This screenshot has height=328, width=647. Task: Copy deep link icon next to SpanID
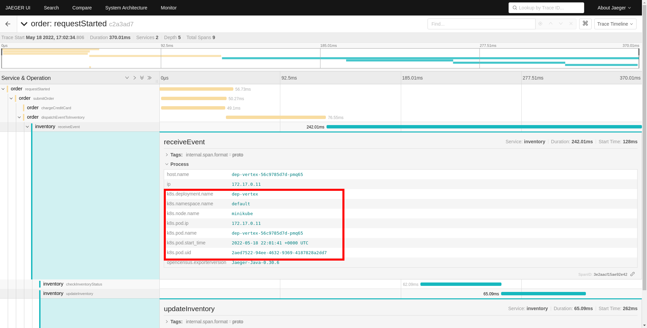point(632,274)
